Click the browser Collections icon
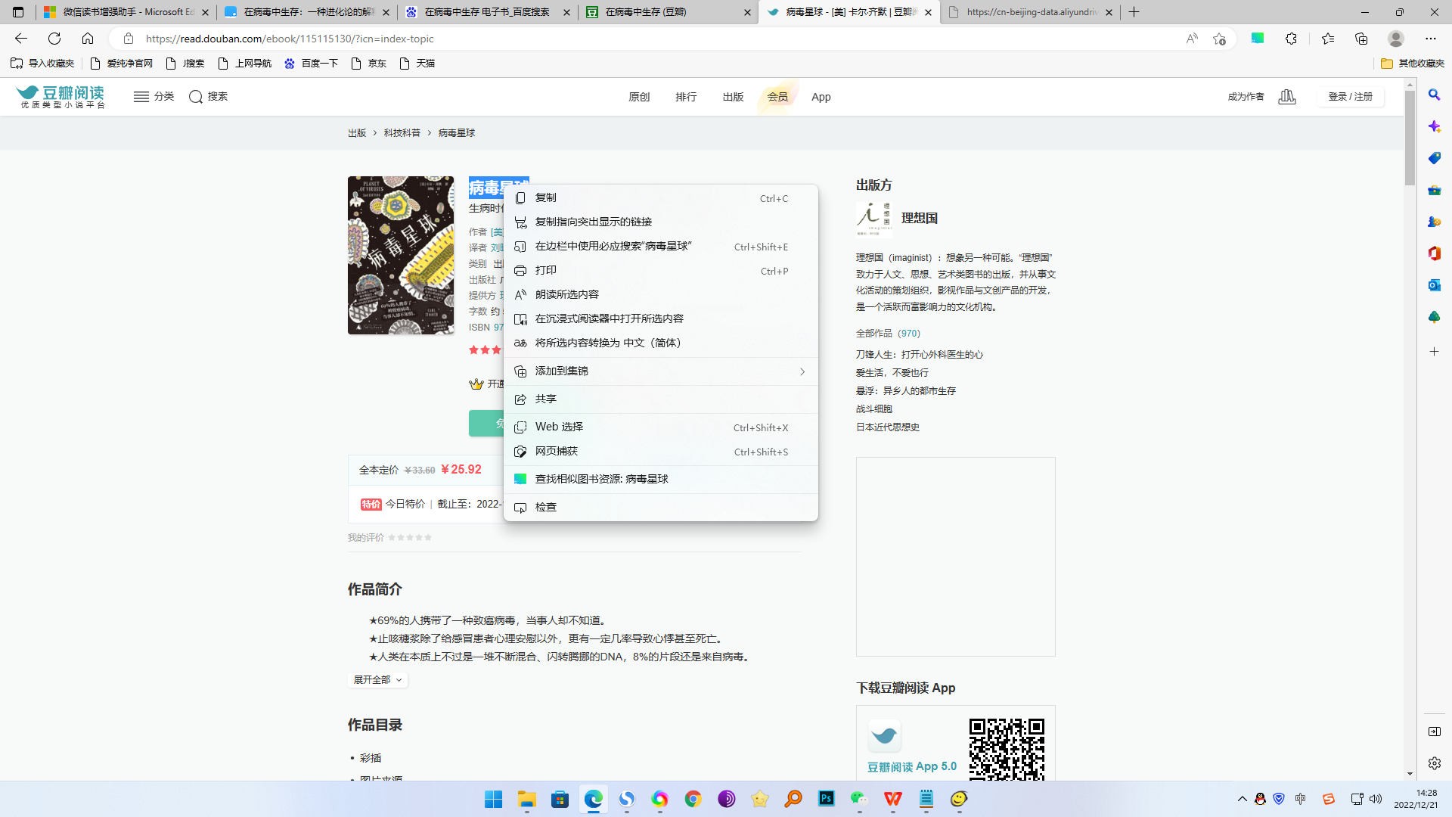The width and height of the screenshot is (1452, 817). click(x=1362, y=39)
